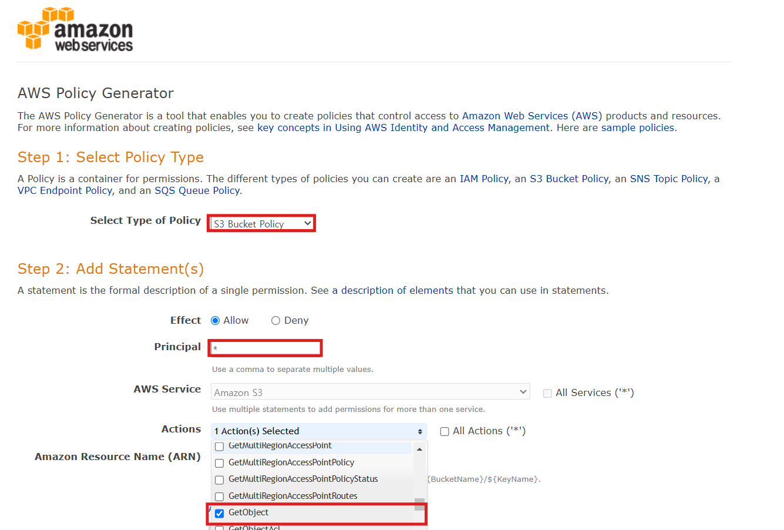This screenshot has height=530, width=784.
Task: Open the Amazon Web Services (AWS) link
Action: point(532,116)
